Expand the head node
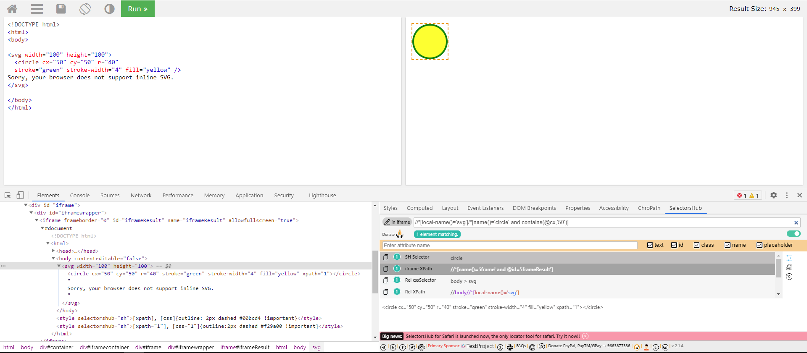Image resolution: width=807 pixels, height=353 pixels. (x=53, y=251)
